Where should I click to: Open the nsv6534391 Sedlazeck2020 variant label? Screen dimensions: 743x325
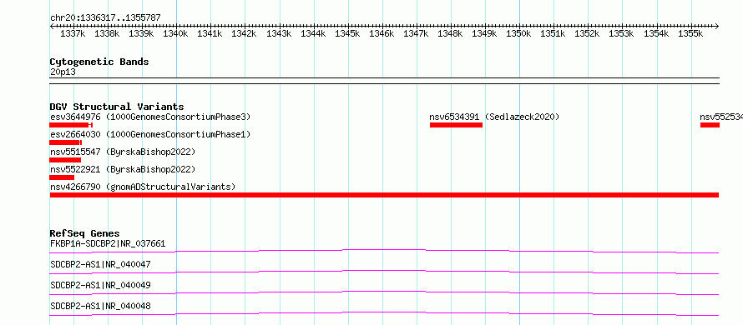coord(494,117)
